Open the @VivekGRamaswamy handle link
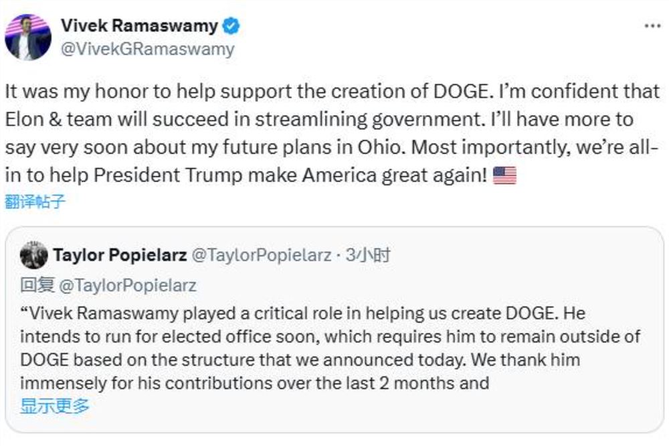The image size is (669, 446). pyautogui.click(x=148, y=49)
